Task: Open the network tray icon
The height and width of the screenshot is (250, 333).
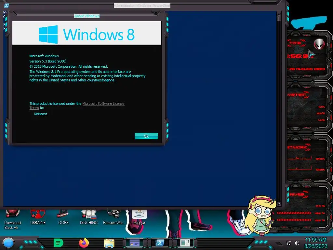Action: tap(289, 243)
